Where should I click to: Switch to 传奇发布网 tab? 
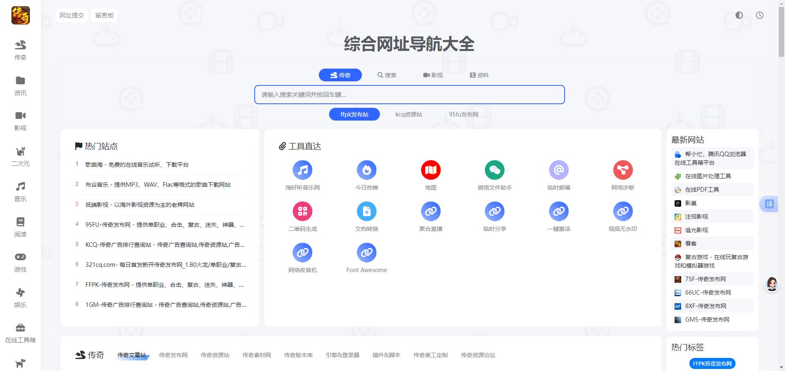tap(173, 355)
